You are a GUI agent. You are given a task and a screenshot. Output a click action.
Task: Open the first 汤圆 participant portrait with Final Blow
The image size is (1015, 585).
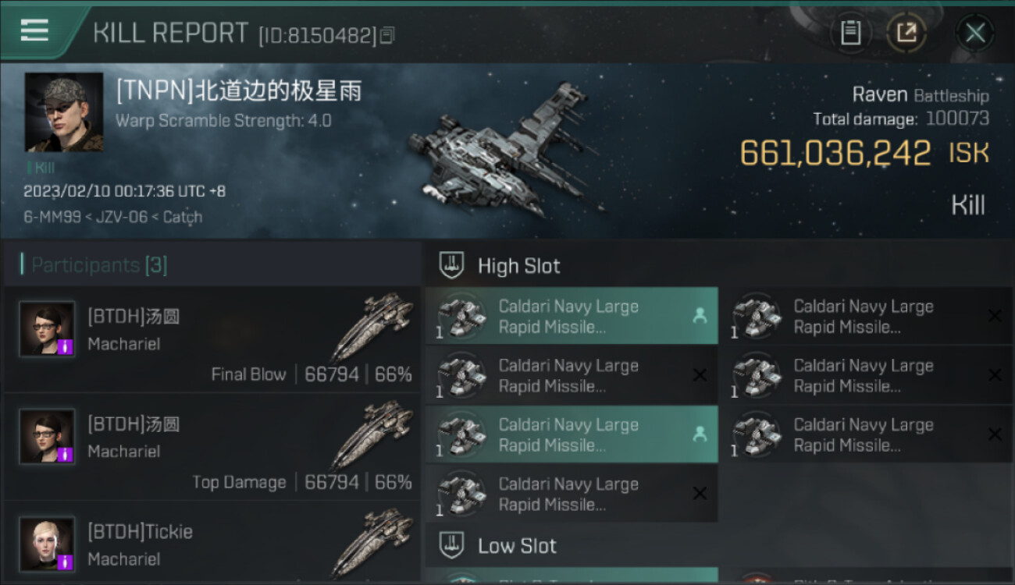[x=48, y=329]
